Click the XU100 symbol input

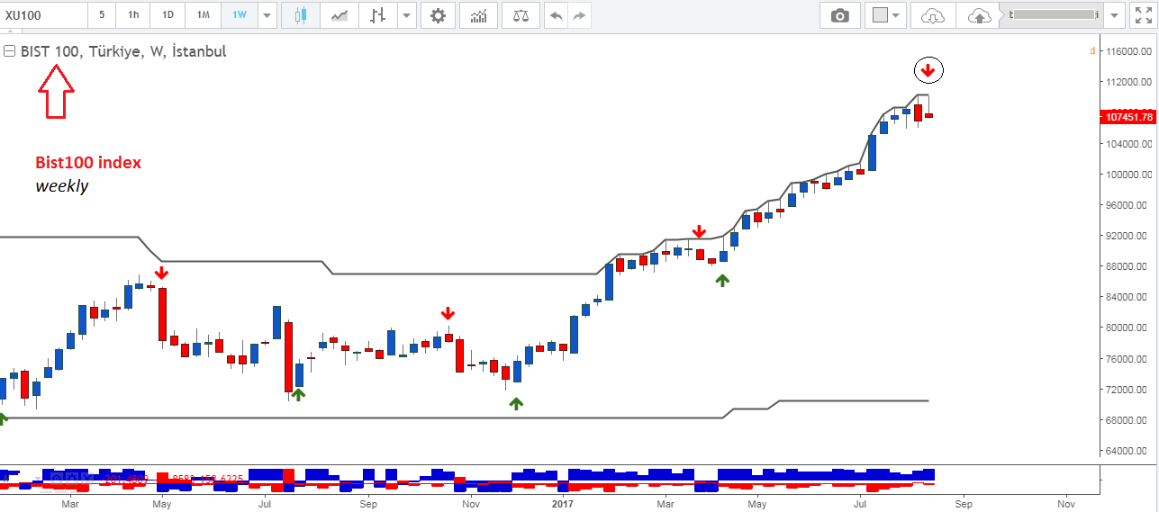coord(43,15)
